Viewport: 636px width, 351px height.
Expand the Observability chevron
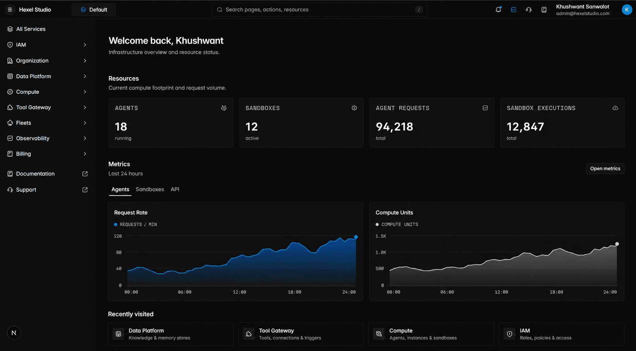[85, 138]
